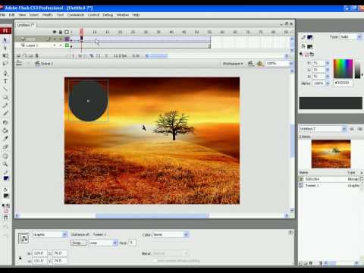The width and height of the screenshot is (364, 273).
Task: Select the Pencil tool
Action: pos(5,105)
